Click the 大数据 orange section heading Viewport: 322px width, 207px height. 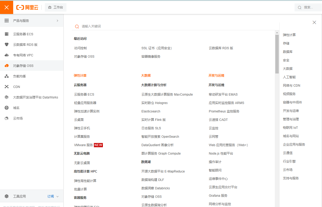146,75
